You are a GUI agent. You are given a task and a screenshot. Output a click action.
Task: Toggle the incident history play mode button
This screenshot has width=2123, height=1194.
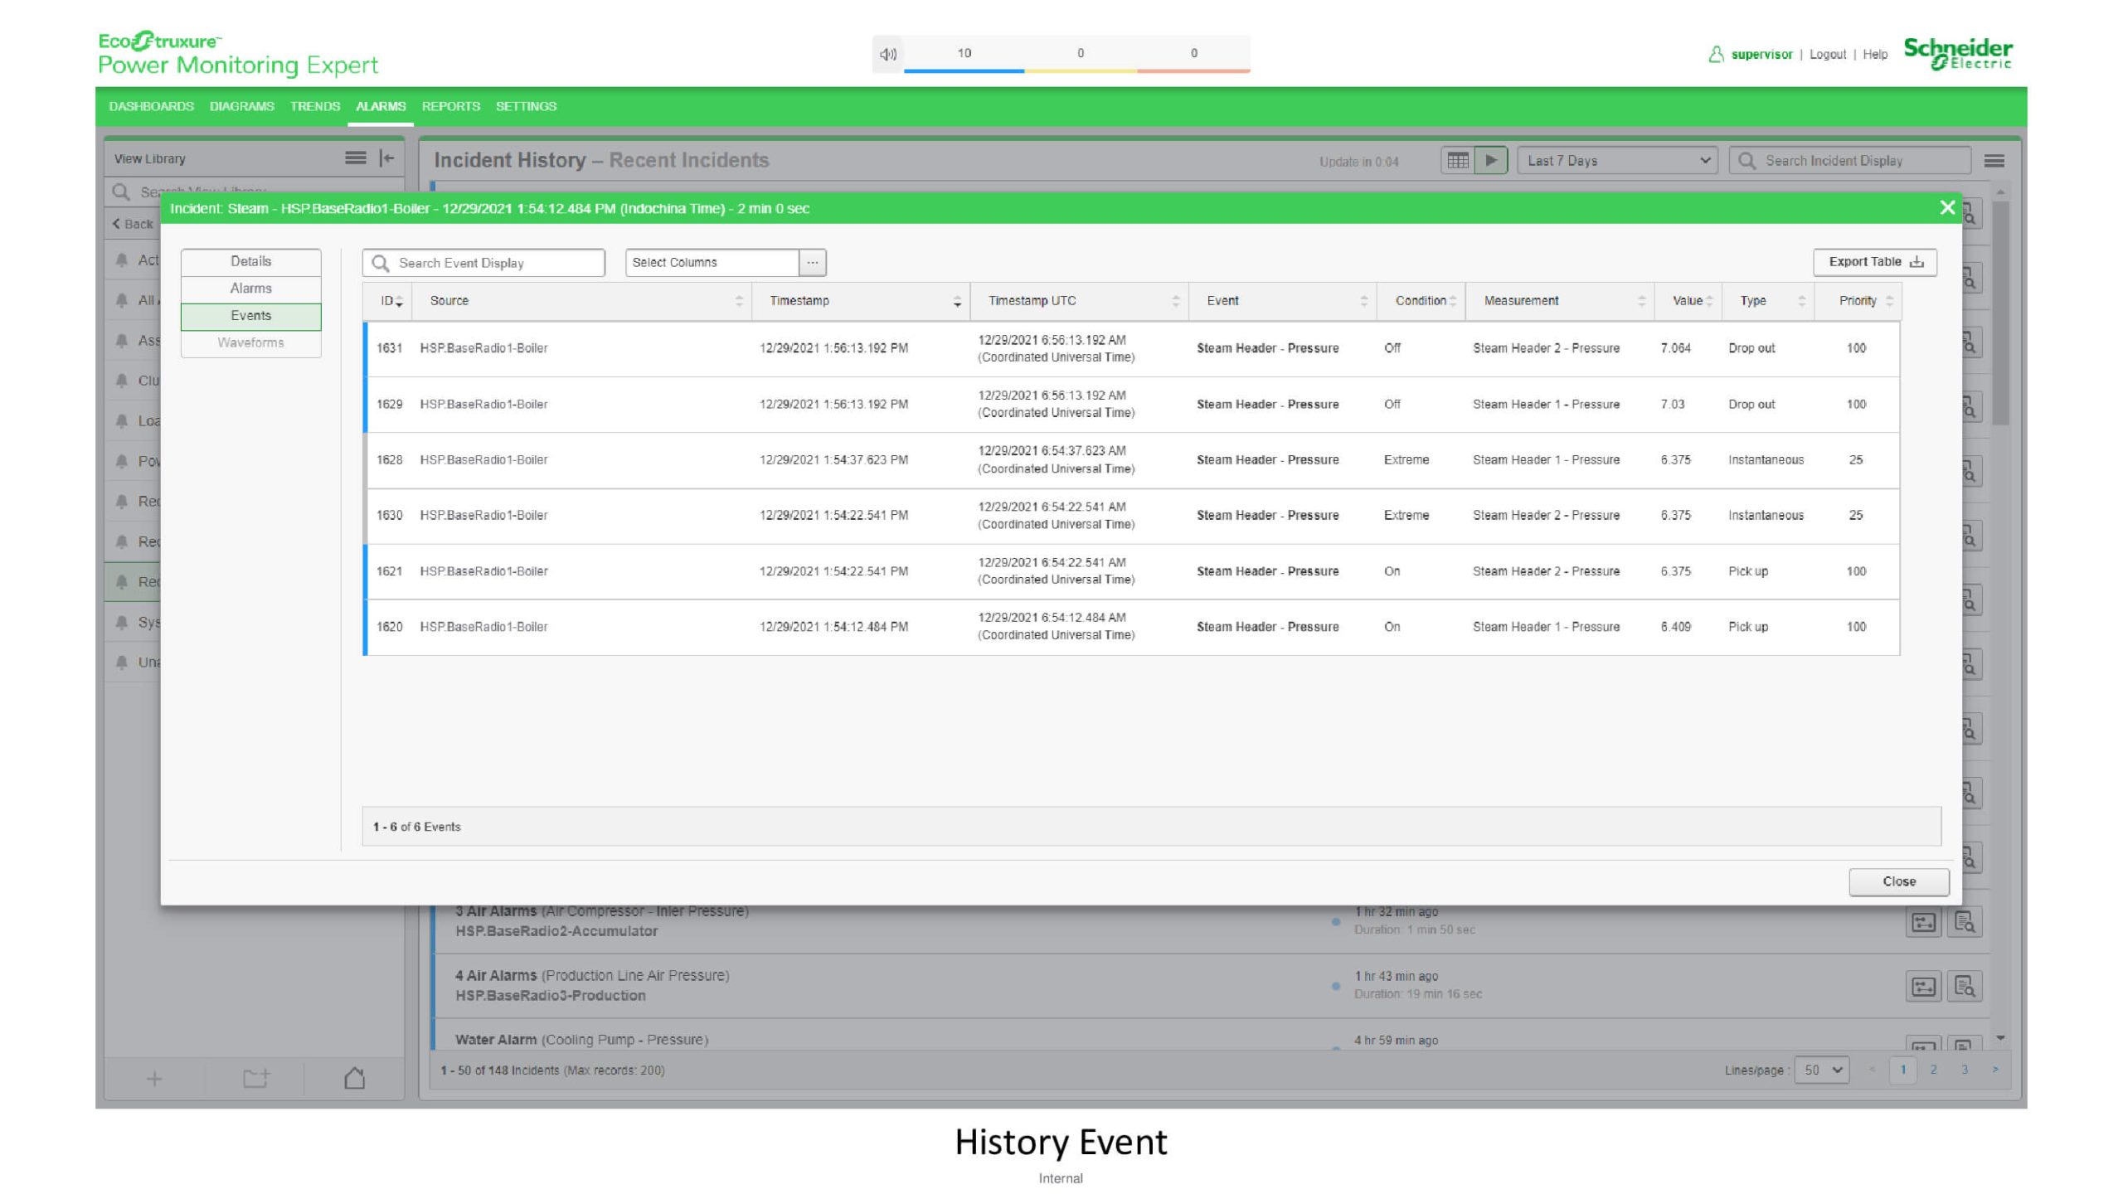pos(1490,161)
